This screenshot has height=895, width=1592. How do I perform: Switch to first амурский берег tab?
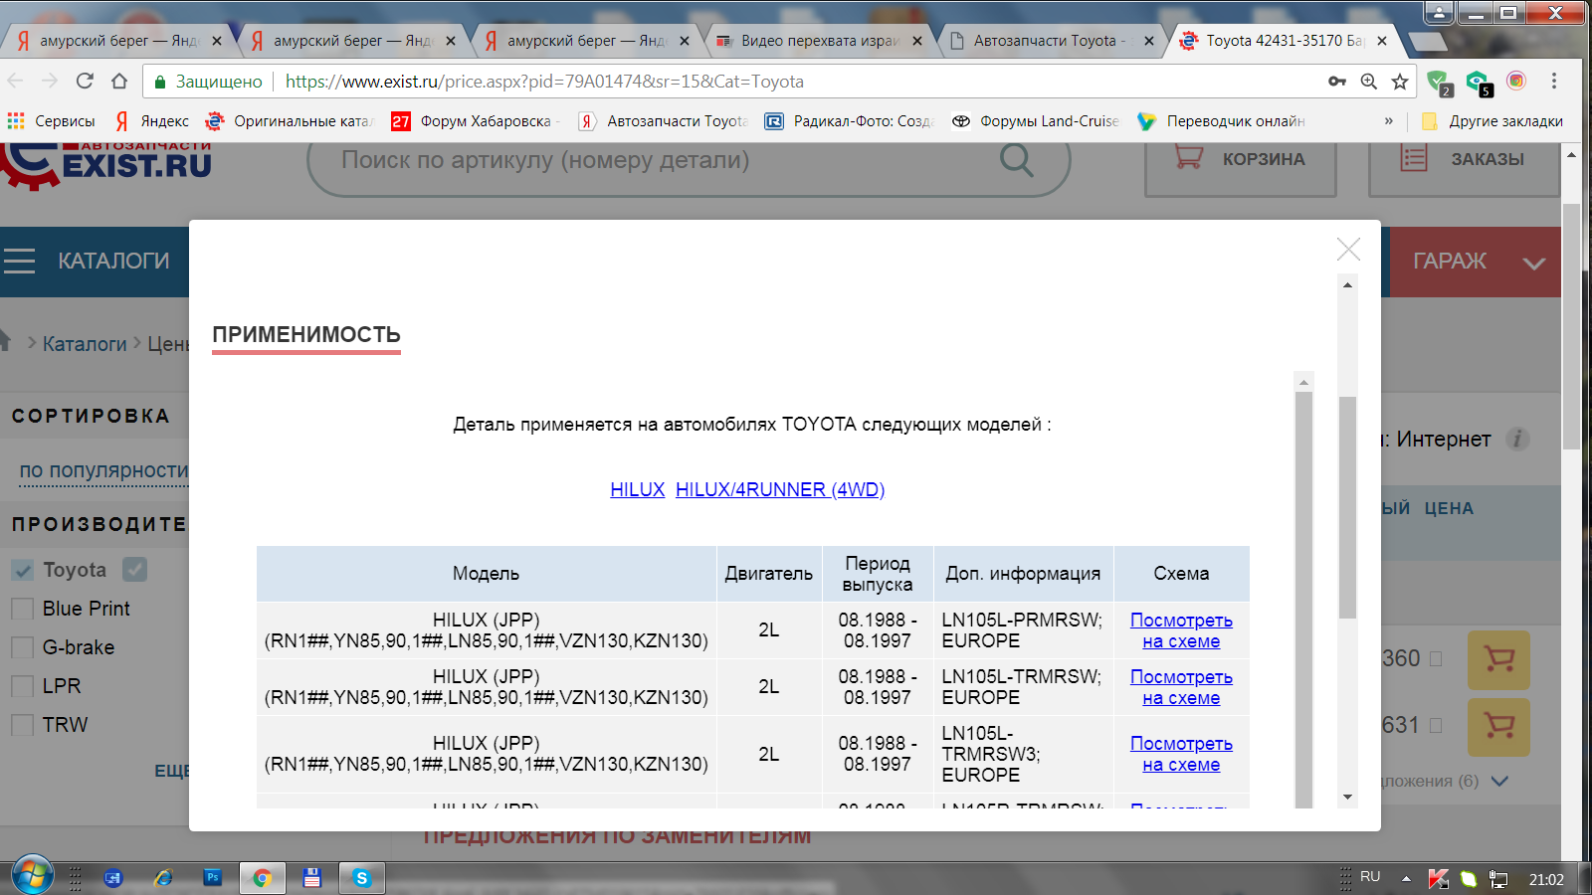tap(117, 41)
